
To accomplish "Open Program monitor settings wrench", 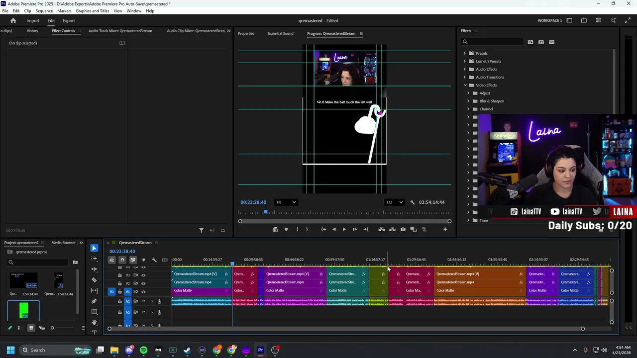I will coord(412,202).
